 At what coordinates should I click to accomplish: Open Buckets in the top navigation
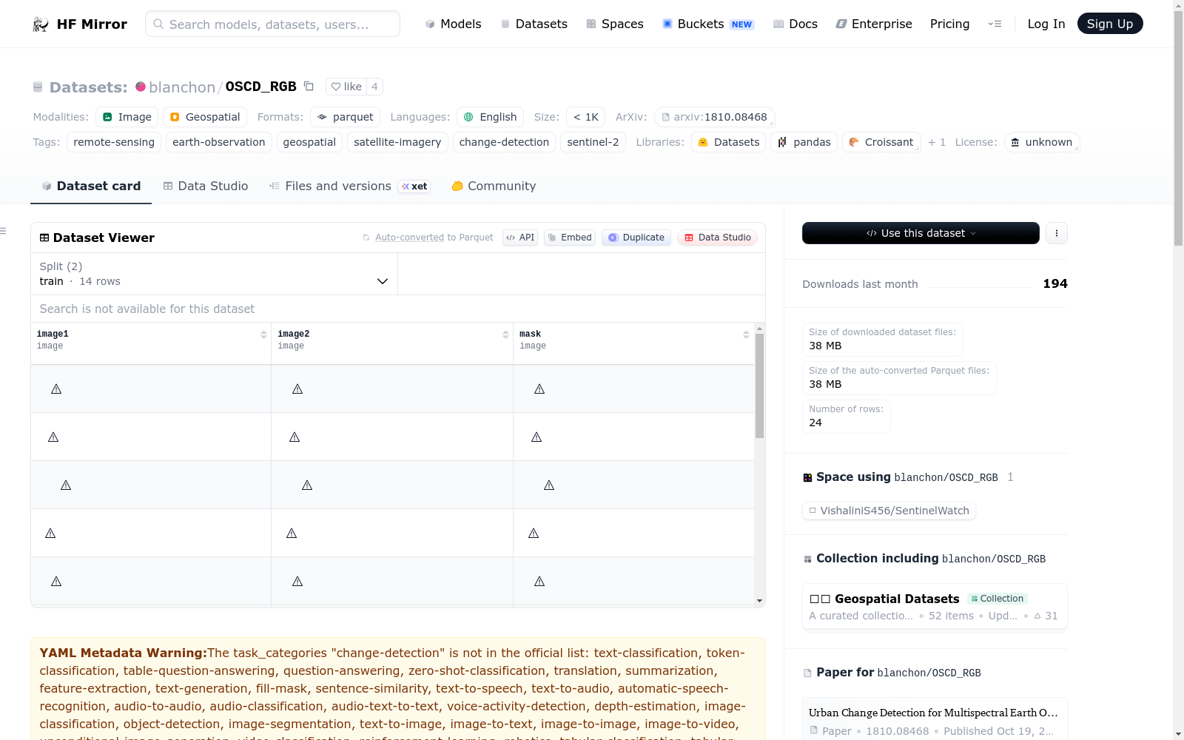click(x=708, y=24)
